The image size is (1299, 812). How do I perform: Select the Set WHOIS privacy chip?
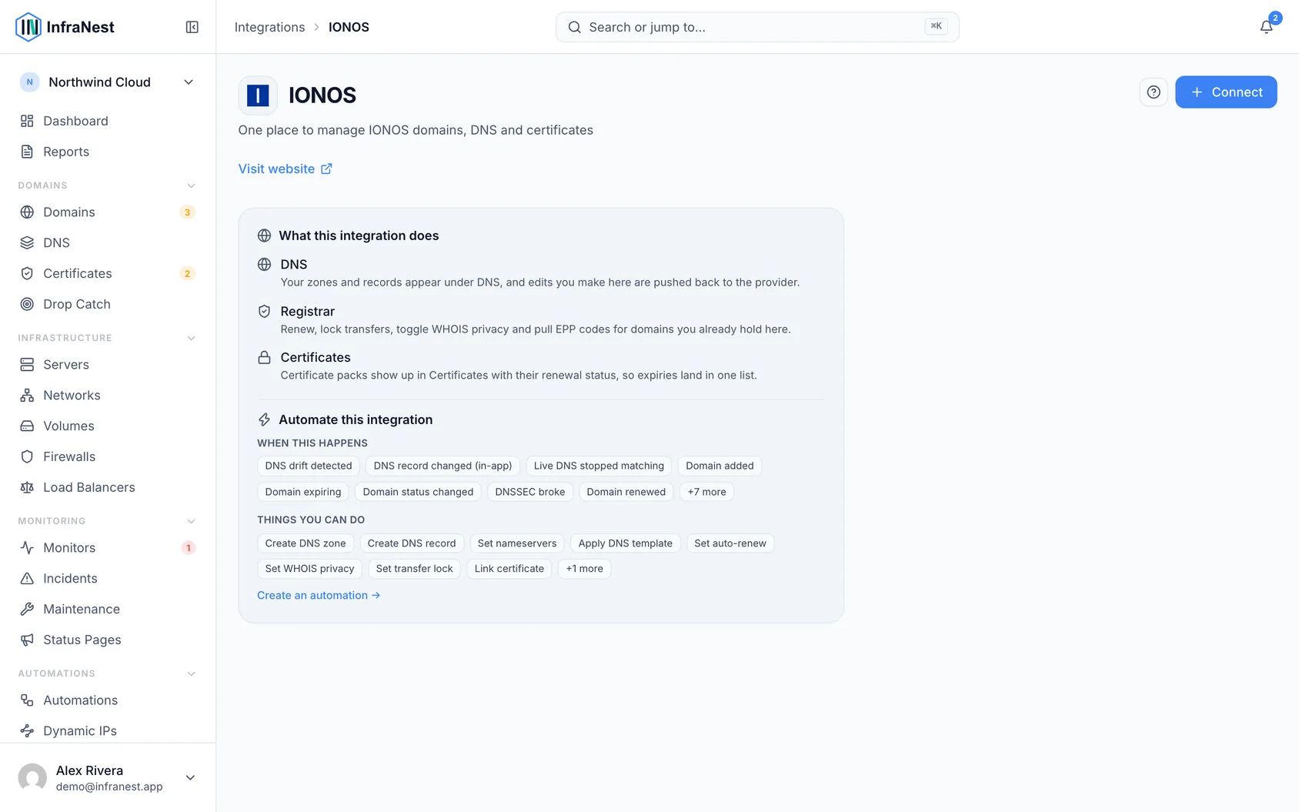tap(309, 569)
